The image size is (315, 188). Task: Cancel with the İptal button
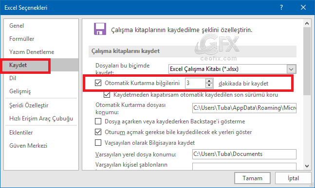pos(293,178)
